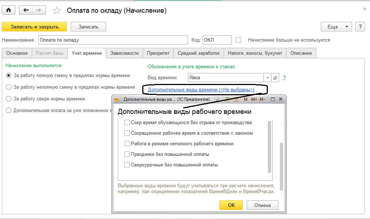This screenshot has width=370, height=219.
Task: Click the M+ memory add button
Action: tap(254, 99)
